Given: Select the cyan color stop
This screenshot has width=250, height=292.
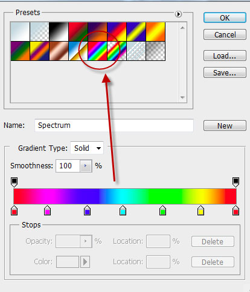Looking at the screenshot, I should point(123,211).
